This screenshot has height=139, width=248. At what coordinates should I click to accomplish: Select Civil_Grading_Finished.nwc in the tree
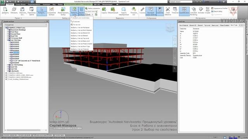[19, 79]
